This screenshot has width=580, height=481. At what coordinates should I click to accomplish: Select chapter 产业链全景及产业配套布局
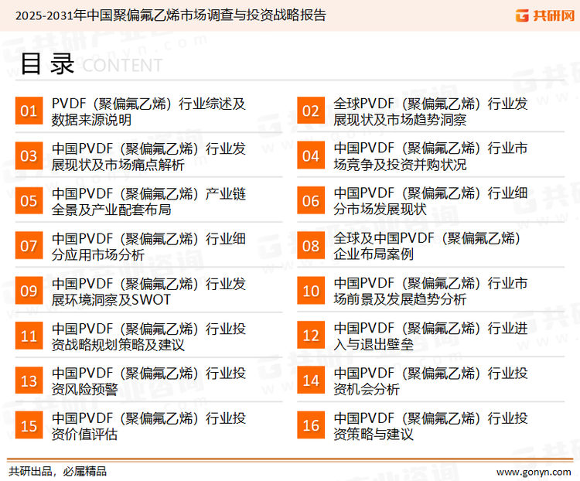pyautogui.click(x=148, y=202)
